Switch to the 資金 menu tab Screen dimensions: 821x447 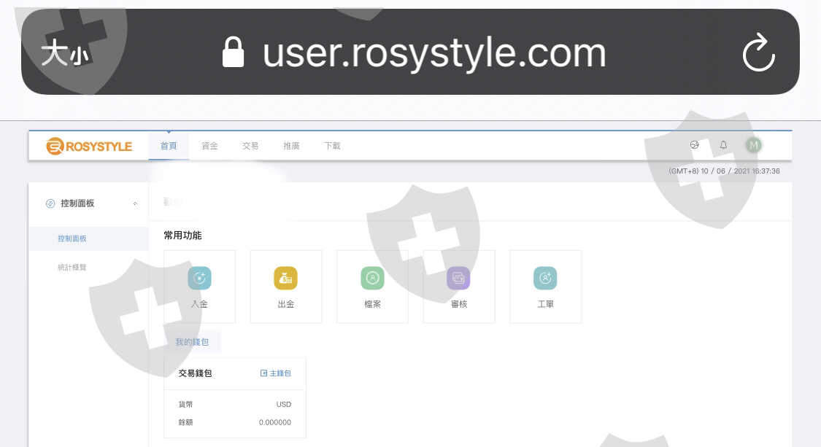point(209,146)
